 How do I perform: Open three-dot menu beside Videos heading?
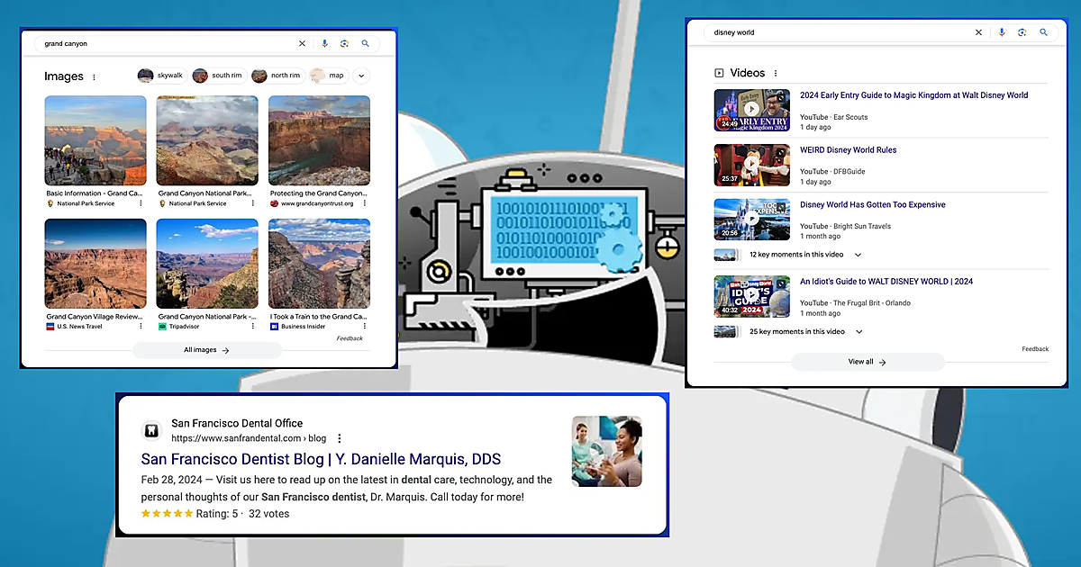tap(776, 74)
